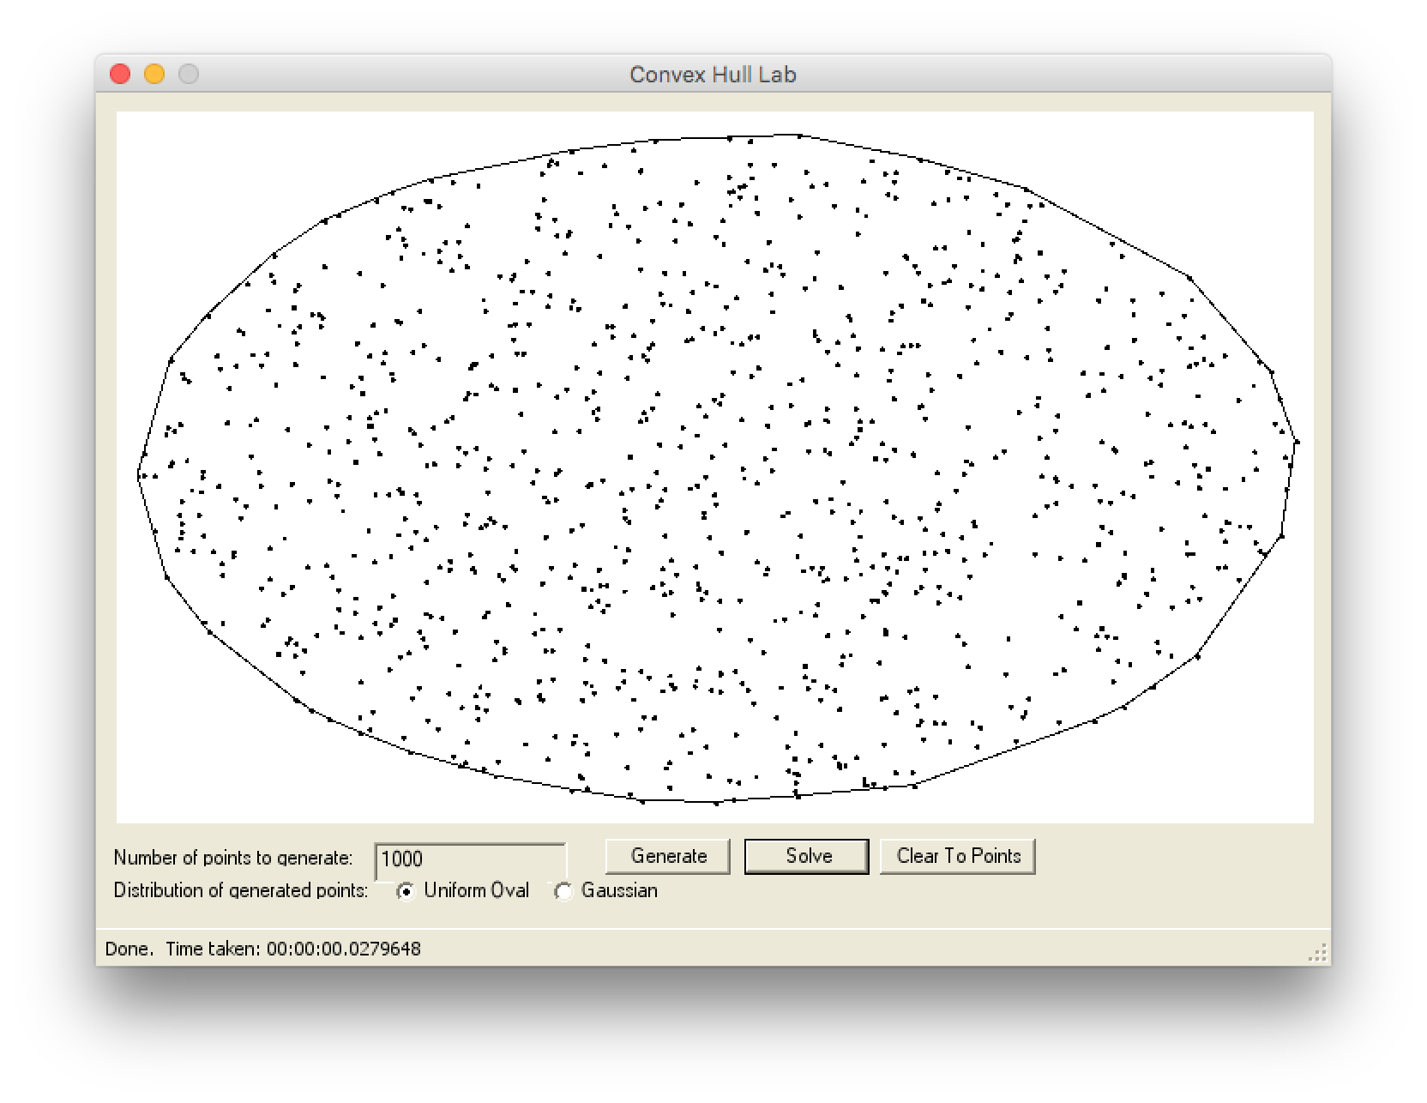Click the center of the point-drawing canvas
The height and width of the screenshot is (1103, 1427).
(714, 467)
